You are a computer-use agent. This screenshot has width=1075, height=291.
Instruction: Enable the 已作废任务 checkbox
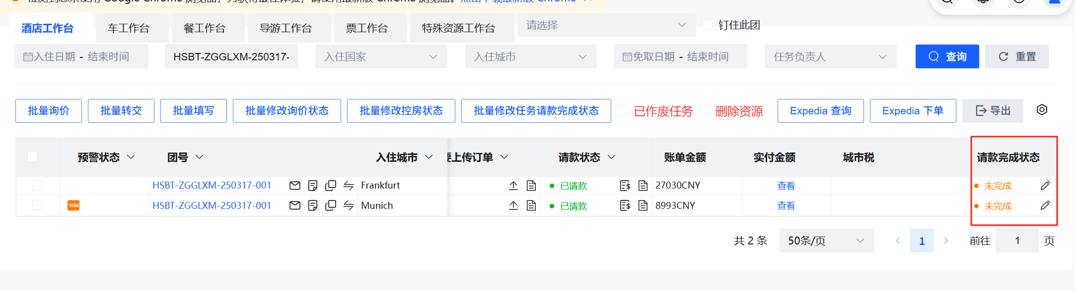(x=622, y=111)
